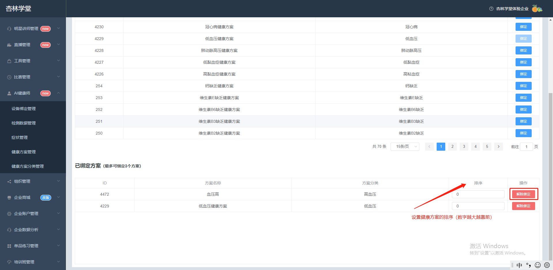Unbind the 低血压健康方案 bound plan

click(523, 206)
